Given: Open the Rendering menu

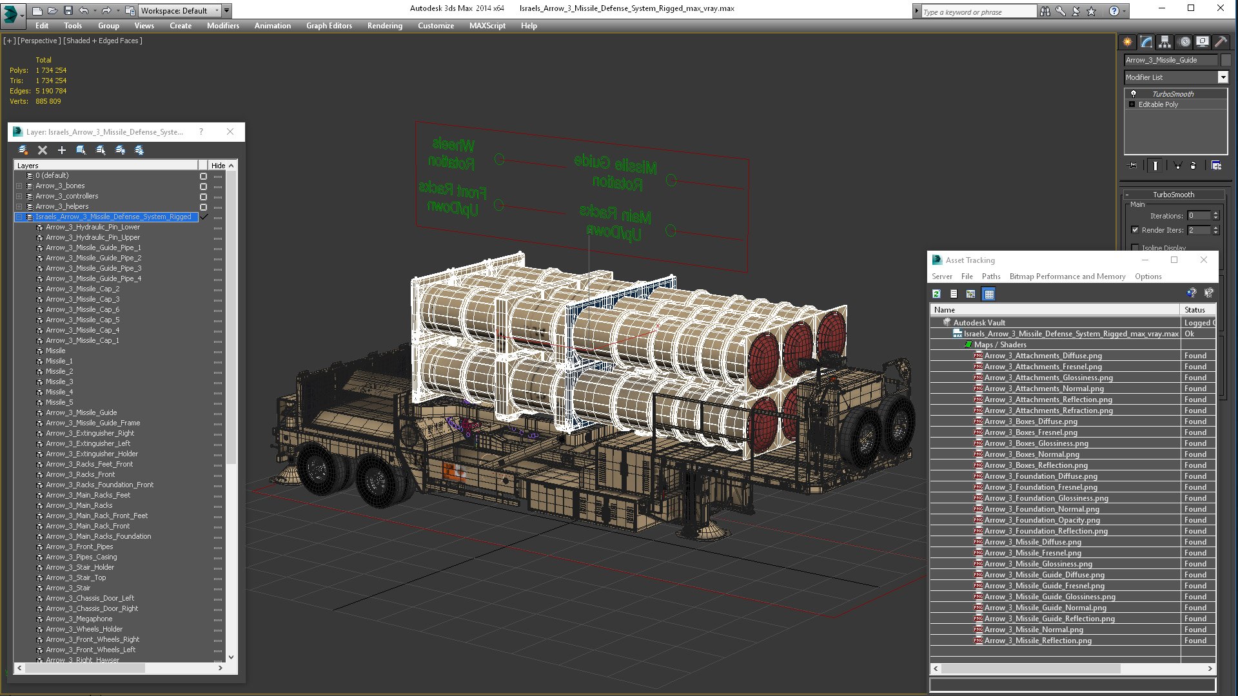Looking at the screenshot, I should click(x=385, y=26).
